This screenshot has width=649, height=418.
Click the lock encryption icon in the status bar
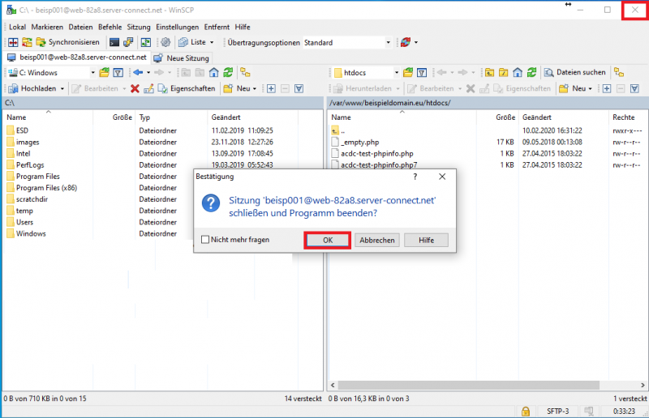(x=526, y=412)
